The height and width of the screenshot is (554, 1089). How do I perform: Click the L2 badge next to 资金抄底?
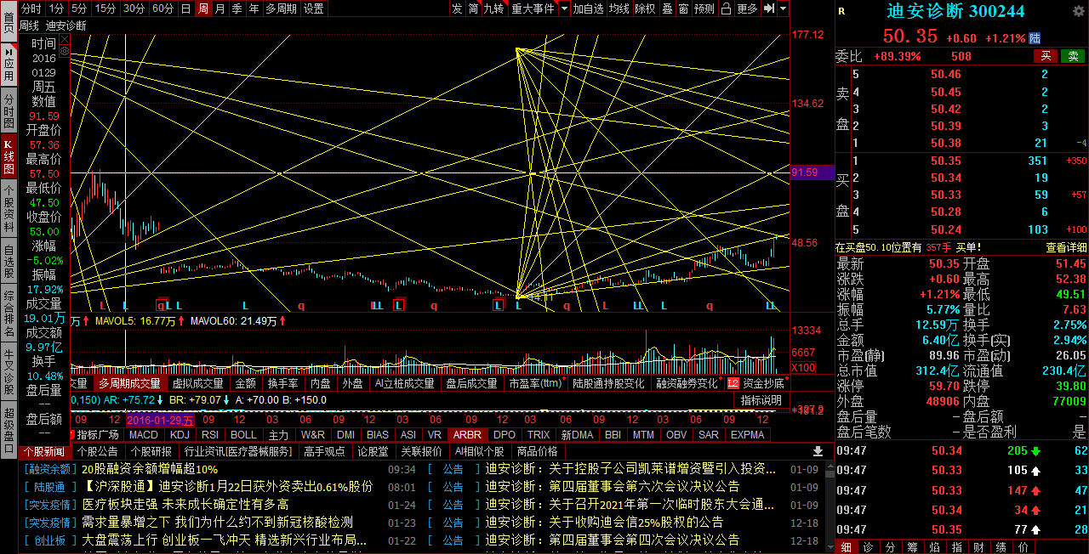pyautogui.click(x=733, y=383)
